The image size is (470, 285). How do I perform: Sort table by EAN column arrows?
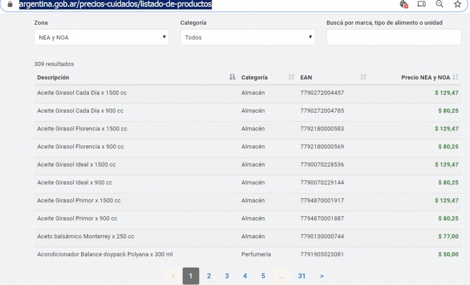pyautogui.click(x=363, y=77)
